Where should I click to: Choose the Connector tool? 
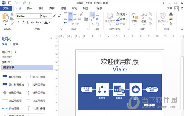[92, 19]
